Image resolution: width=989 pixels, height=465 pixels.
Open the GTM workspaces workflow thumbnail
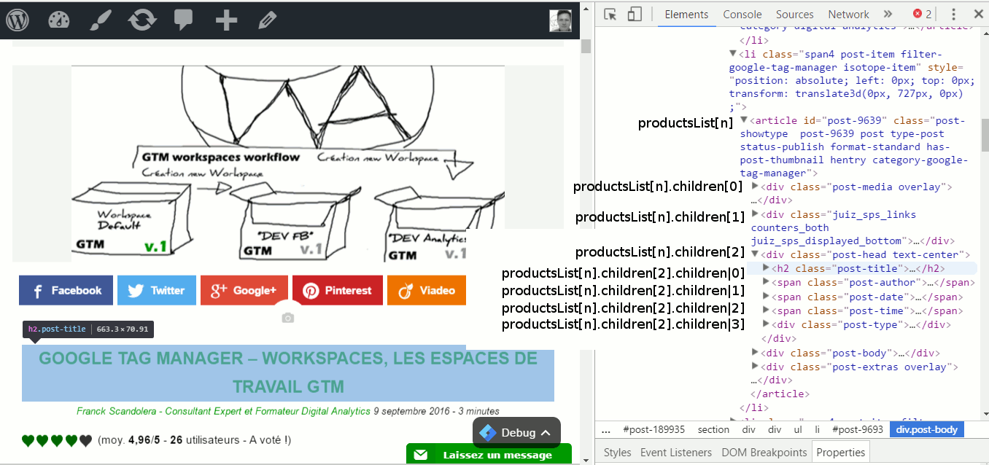288,163
